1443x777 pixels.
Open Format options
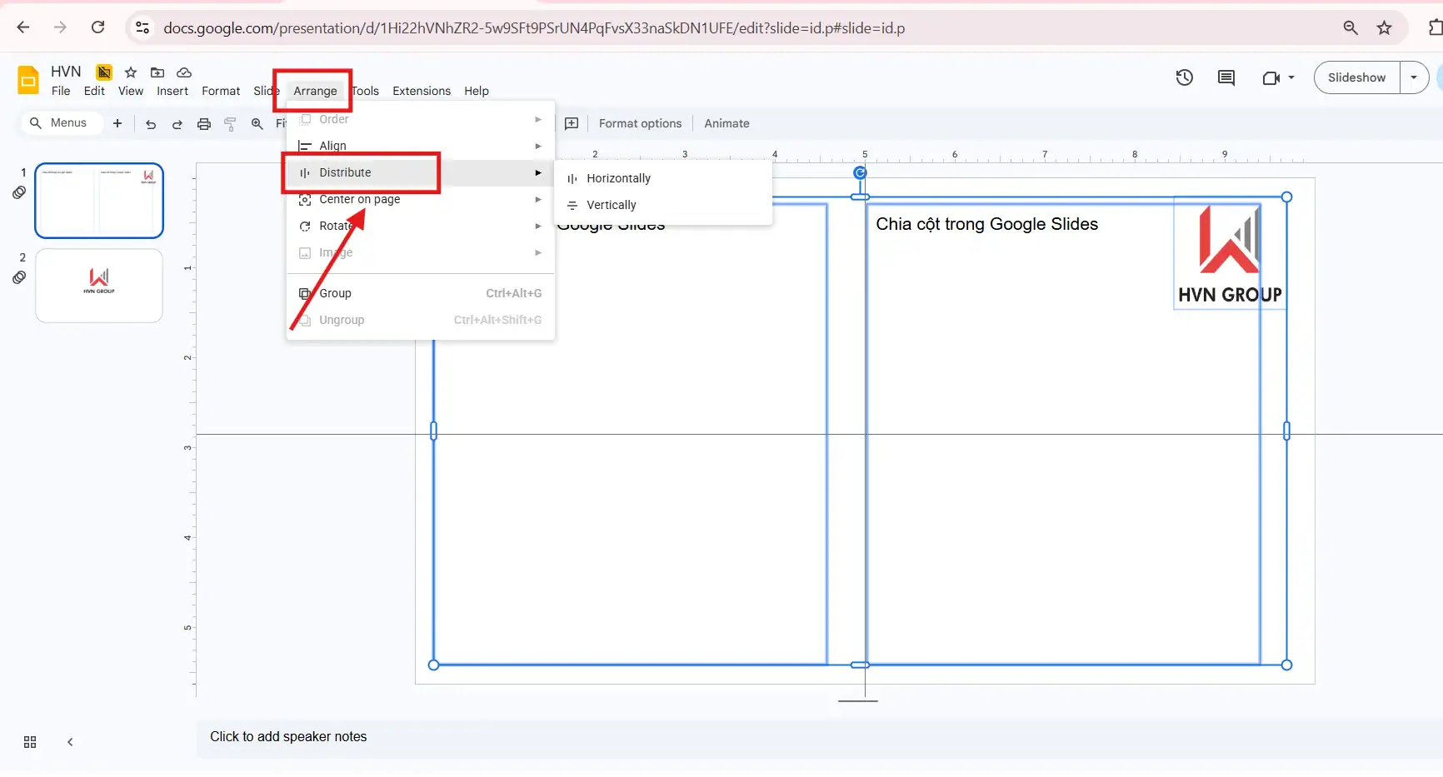click(639, 122)
